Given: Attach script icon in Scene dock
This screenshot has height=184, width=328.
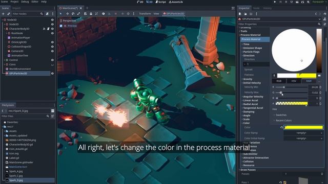Looking at the screenshot, I should click(x=47, y=14).
